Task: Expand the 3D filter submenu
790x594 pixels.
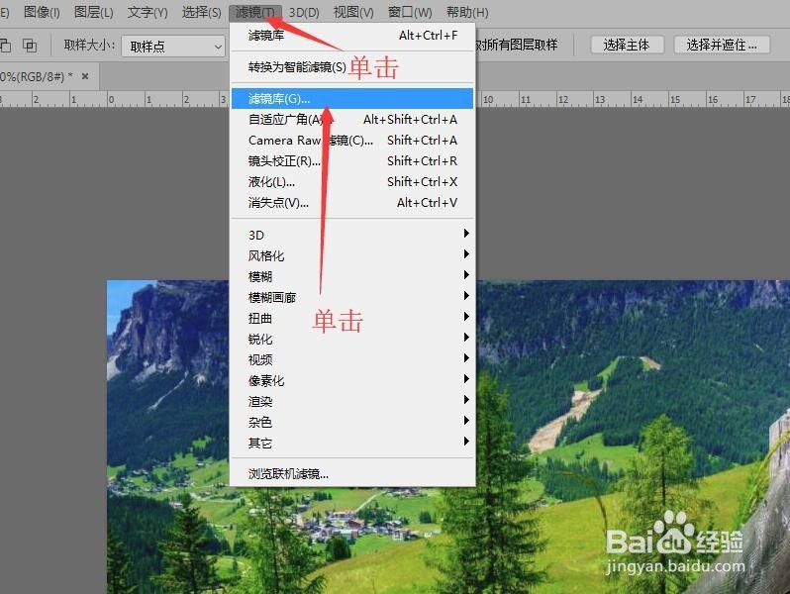Action: (352, 235)
